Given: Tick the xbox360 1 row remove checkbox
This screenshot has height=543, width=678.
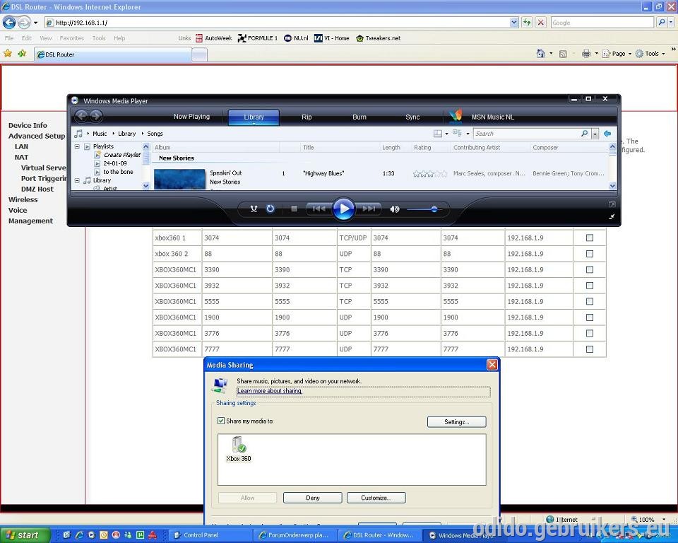Looking at the screenshot, I should [589, 238].
